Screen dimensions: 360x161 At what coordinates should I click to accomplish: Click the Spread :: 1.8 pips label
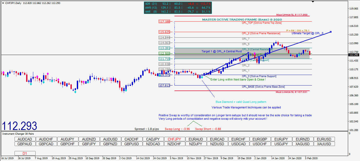[146, 129]
